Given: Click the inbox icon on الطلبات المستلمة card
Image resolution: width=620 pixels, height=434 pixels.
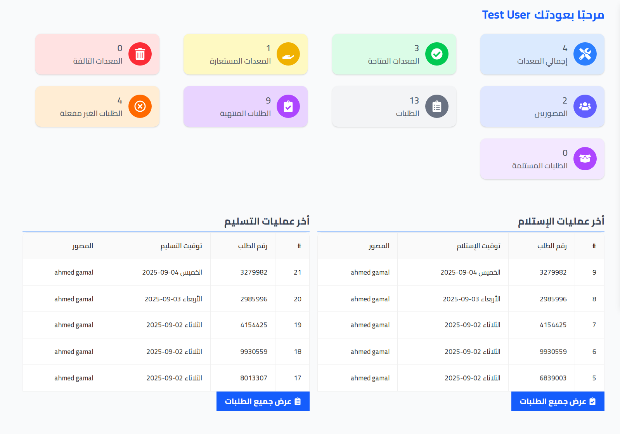Looking at the screenshot, I should pos(585,159).
